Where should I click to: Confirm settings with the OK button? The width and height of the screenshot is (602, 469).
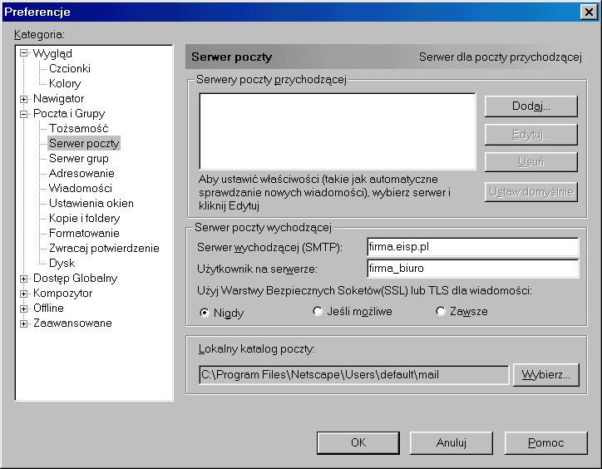click(x=358, y=442)
